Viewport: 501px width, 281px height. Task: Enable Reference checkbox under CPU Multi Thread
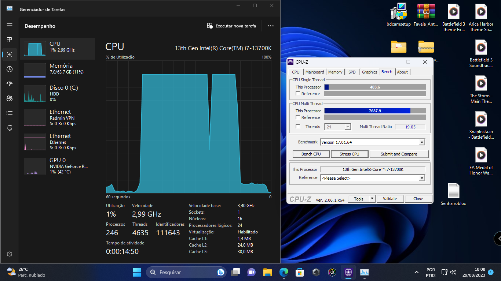coord(298,117)
